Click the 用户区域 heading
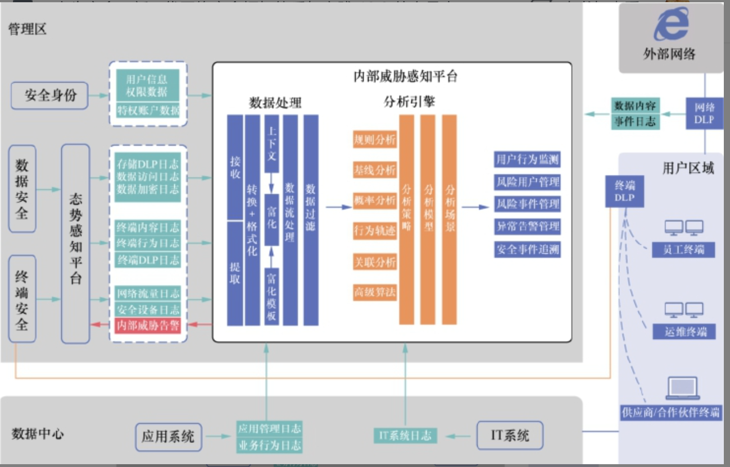The width and height of the screenshot is (730, 467). [x=688, y=168]
